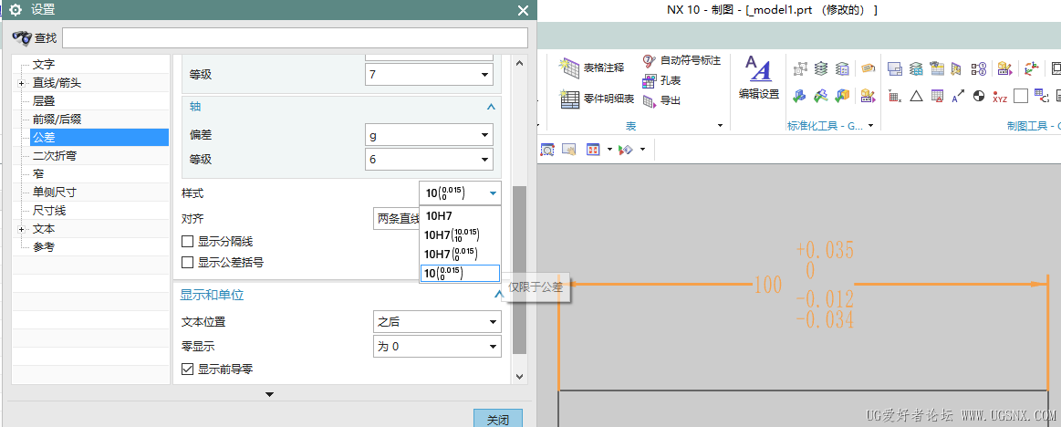Click the 样式 style combo box arrow

coord(493,193)
